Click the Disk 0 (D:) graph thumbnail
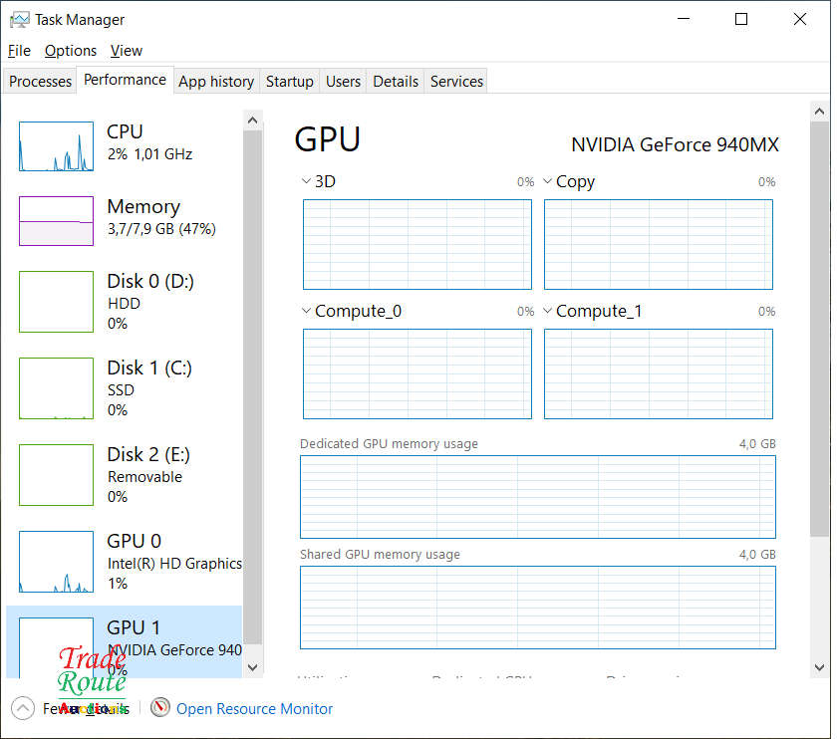Viewport: 838px width, 739px height. pyautogui.click(x=56, y=301)
